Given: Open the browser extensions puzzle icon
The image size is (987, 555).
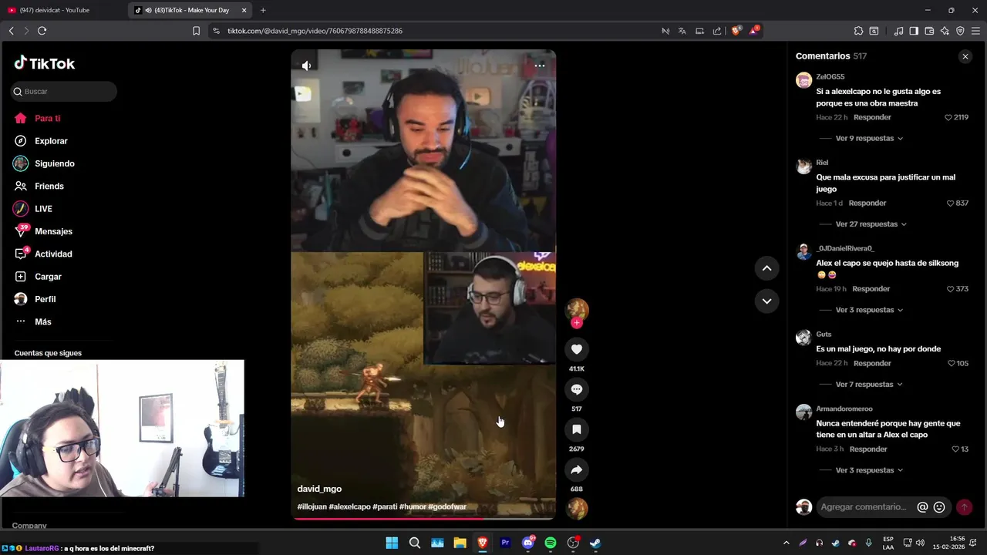Looking at the screenshot, I should (858, 31).
